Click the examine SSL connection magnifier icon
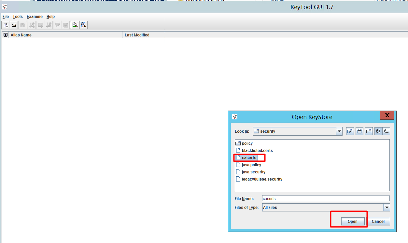This screenshot has width=408, height=243. click(x=83, y=25)
